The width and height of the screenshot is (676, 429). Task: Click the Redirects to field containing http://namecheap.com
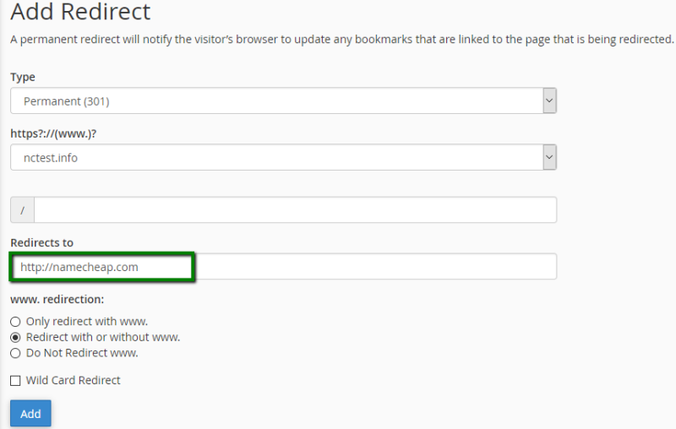tap(283, 266)
